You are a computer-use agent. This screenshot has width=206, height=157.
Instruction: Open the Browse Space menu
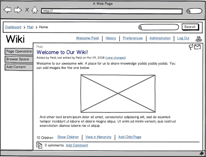click(19, 59)
